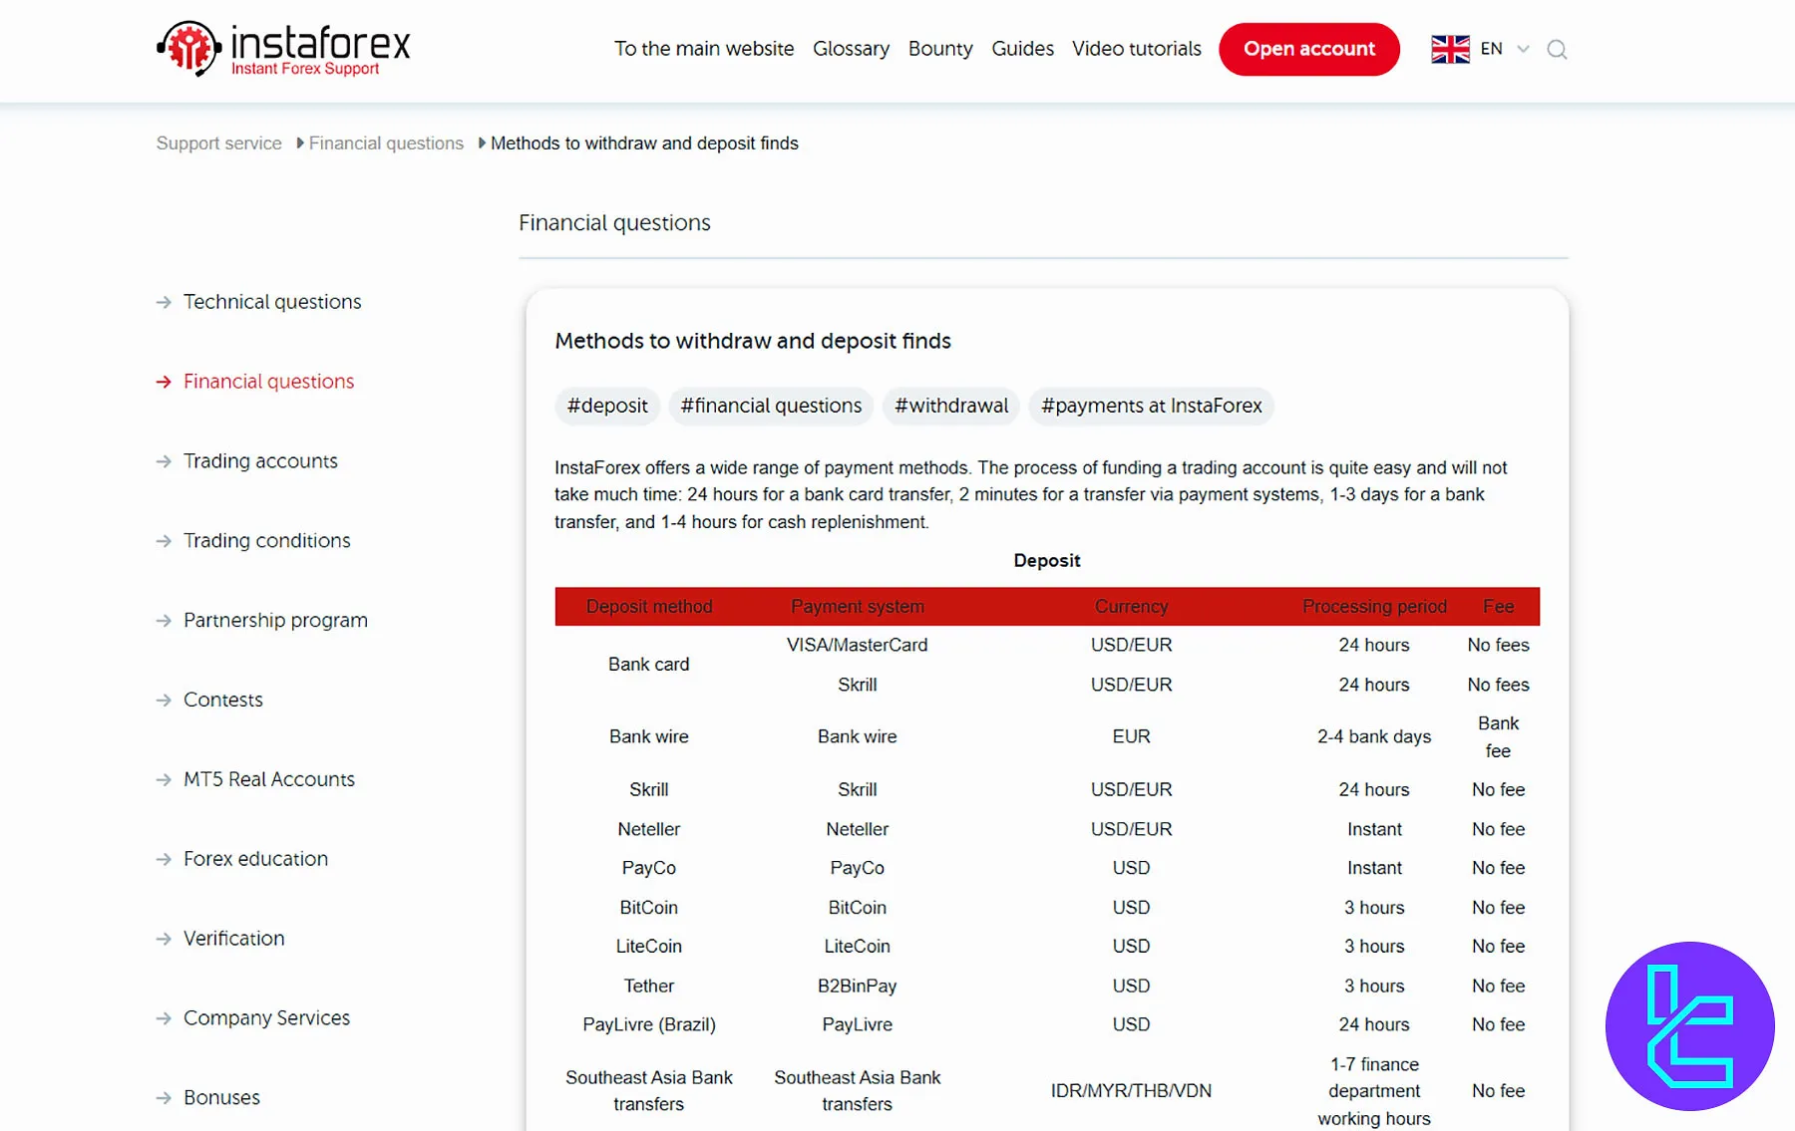Open Trading accounts sidebar category
Screen dimensions: 1795x1131
(260, 461)
